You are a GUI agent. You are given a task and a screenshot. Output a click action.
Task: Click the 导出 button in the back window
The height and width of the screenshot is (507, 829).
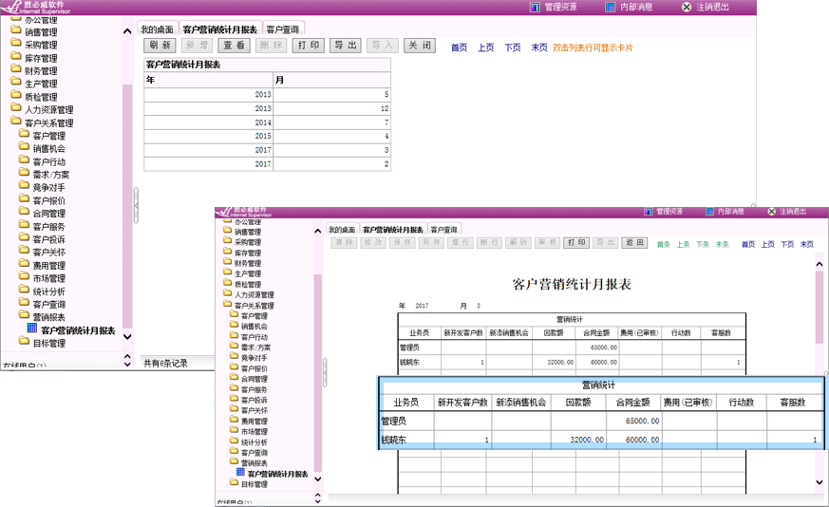click(346, 46)
